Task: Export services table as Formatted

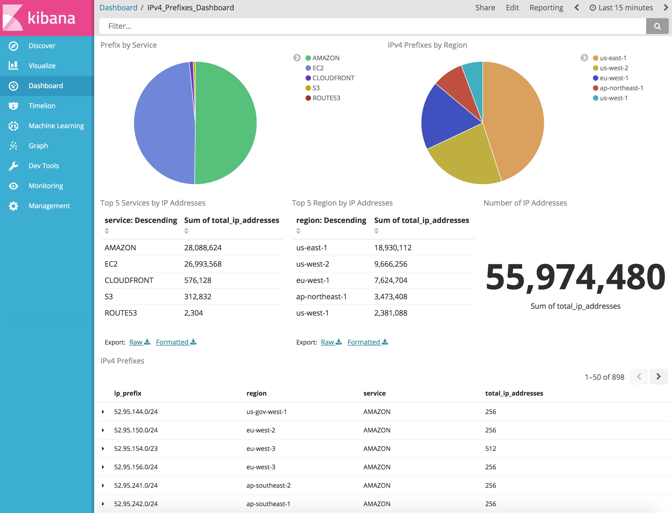Action: [x=176, y=342]
